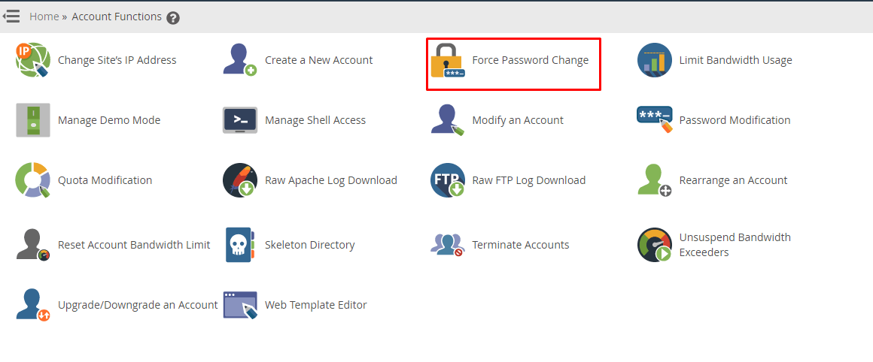Open the Upgrade/Downgrade an Account link
Screen dimensions: 873x362
tap(138, 305)
